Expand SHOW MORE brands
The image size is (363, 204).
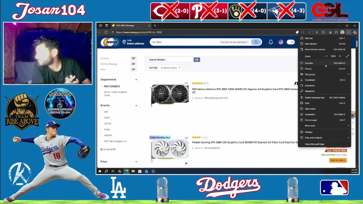[x=108, y=150]
